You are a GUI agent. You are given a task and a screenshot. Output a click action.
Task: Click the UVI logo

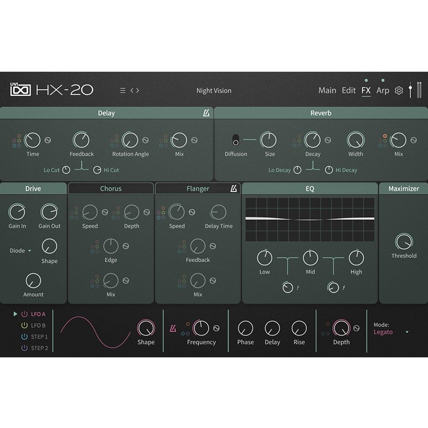[x=20, y=89]
